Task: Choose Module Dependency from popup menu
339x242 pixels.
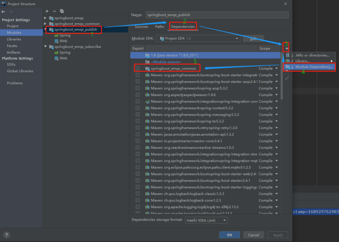Action: [309, 67]
